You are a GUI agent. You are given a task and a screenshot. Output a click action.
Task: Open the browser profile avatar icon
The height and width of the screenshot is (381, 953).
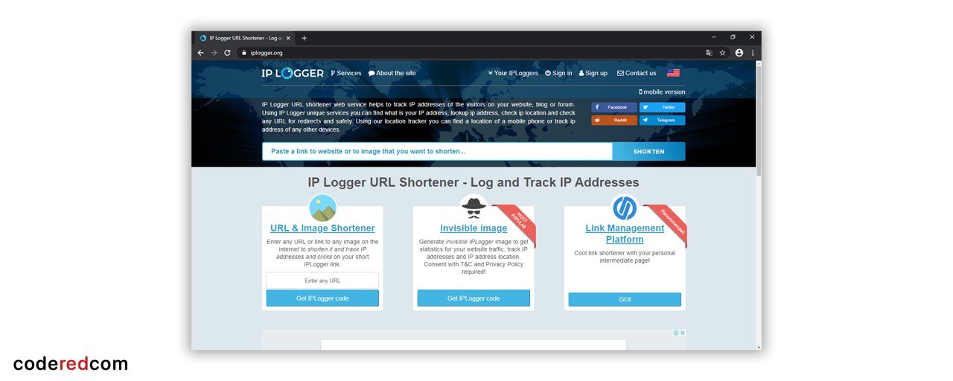[739, 53]
